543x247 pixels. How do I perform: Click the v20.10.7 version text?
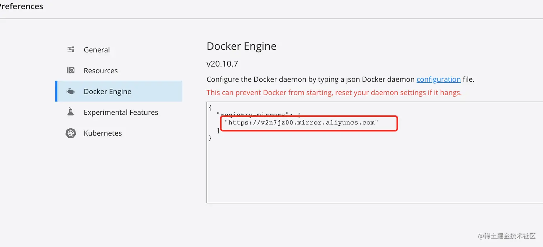222,64
